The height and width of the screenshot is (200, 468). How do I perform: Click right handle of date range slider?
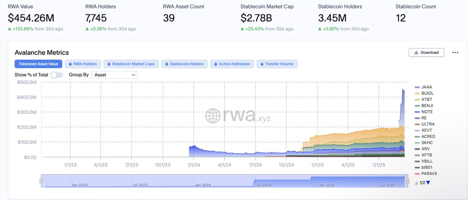pyautogui.click(x=408, y=181)
